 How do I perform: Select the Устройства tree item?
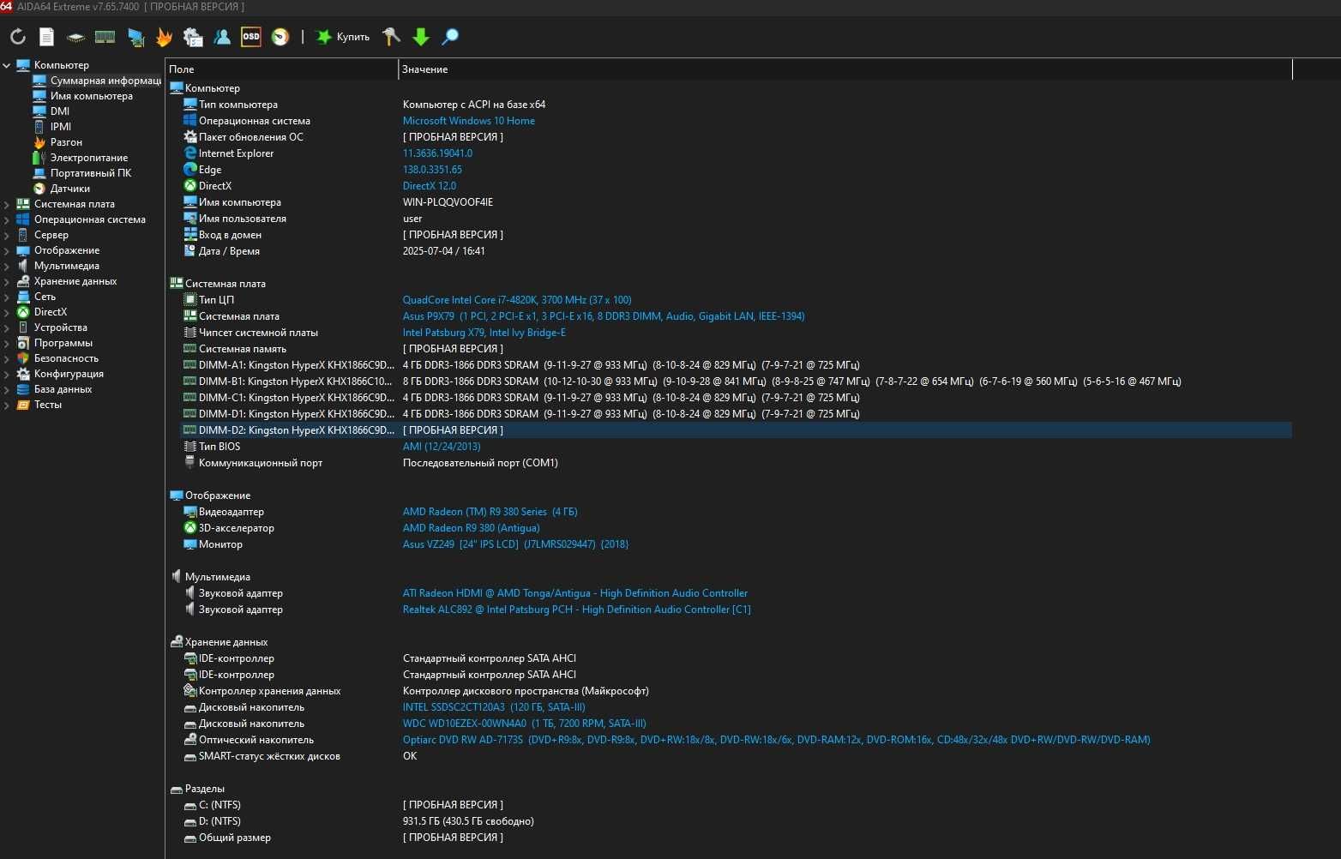[51, 327]
